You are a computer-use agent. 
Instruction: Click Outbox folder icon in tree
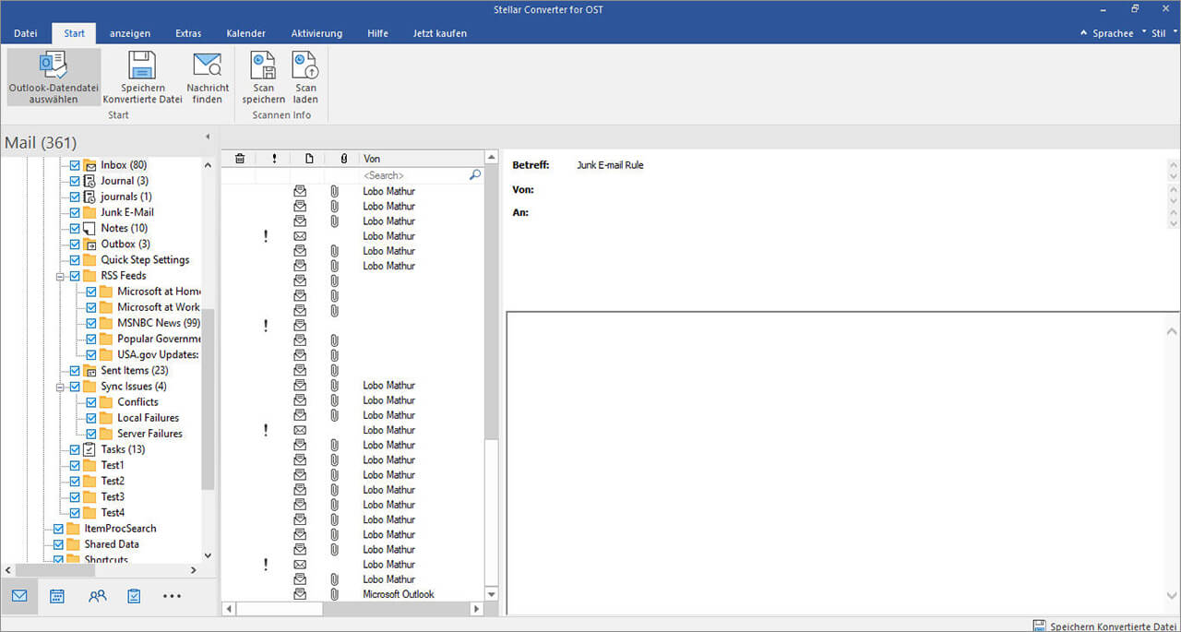[x=90, y=244]
